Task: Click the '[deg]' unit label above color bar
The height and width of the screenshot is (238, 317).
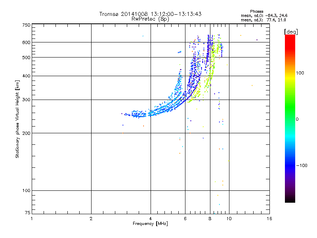Action: click(291, 32)
